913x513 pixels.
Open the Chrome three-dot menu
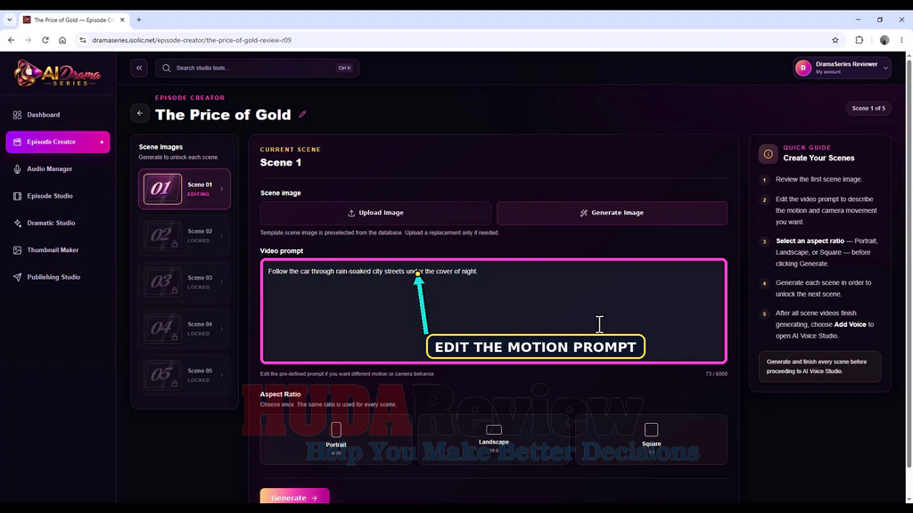tap(901, 40)
